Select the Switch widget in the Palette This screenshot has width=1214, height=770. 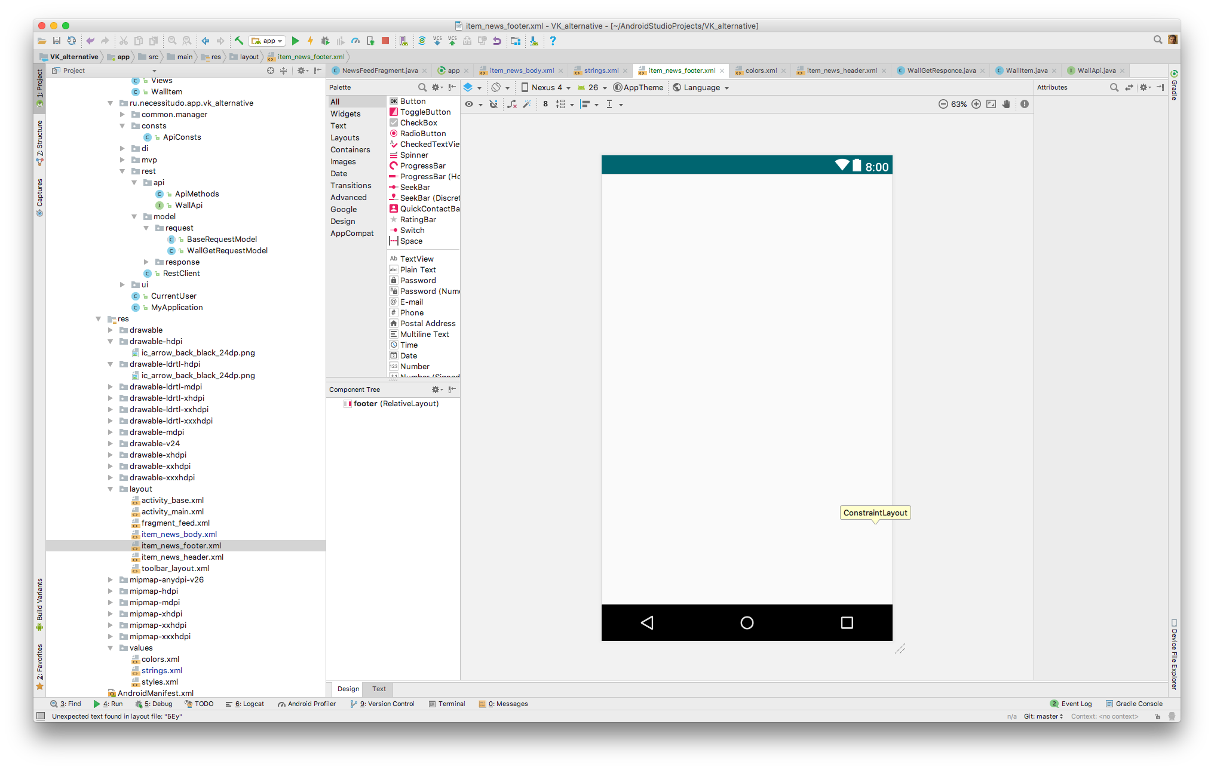point(412,230)
